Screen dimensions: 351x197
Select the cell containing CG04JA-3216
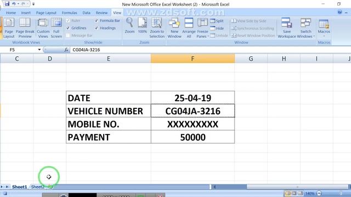coord(193,111)
